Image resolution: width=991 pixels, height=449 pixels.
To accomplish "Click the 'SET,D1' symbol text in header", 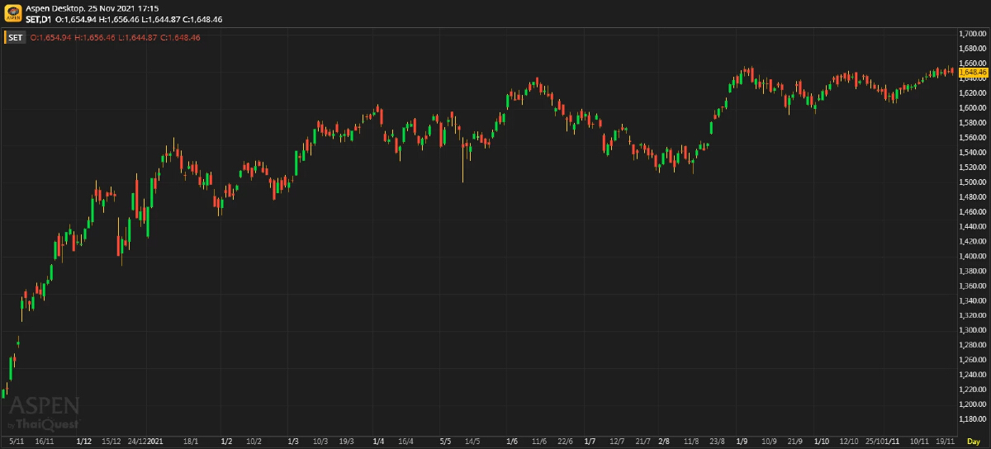I will [x=38, y=18].
